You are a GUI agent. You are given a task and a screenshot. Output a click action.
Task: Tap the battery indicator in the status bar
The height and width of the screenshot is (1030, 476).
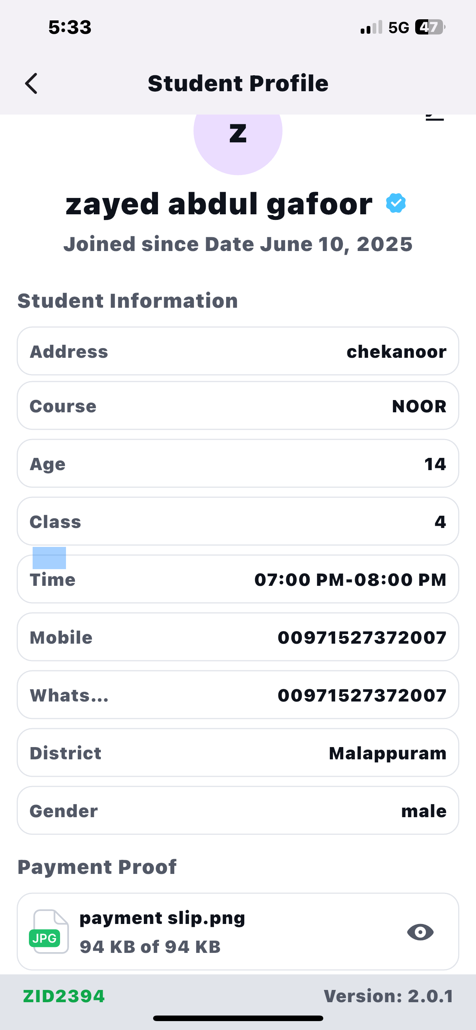coord(430,27)
